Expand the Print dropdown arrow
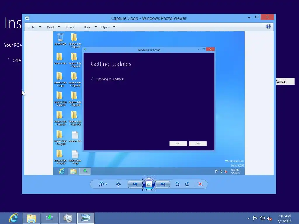 (x=59, y=27)
